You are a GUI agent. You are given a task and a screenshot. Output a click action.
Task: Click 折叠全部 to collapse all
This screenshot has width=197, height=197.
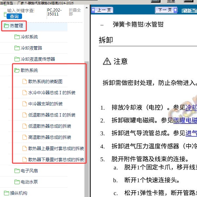(75, 12)
